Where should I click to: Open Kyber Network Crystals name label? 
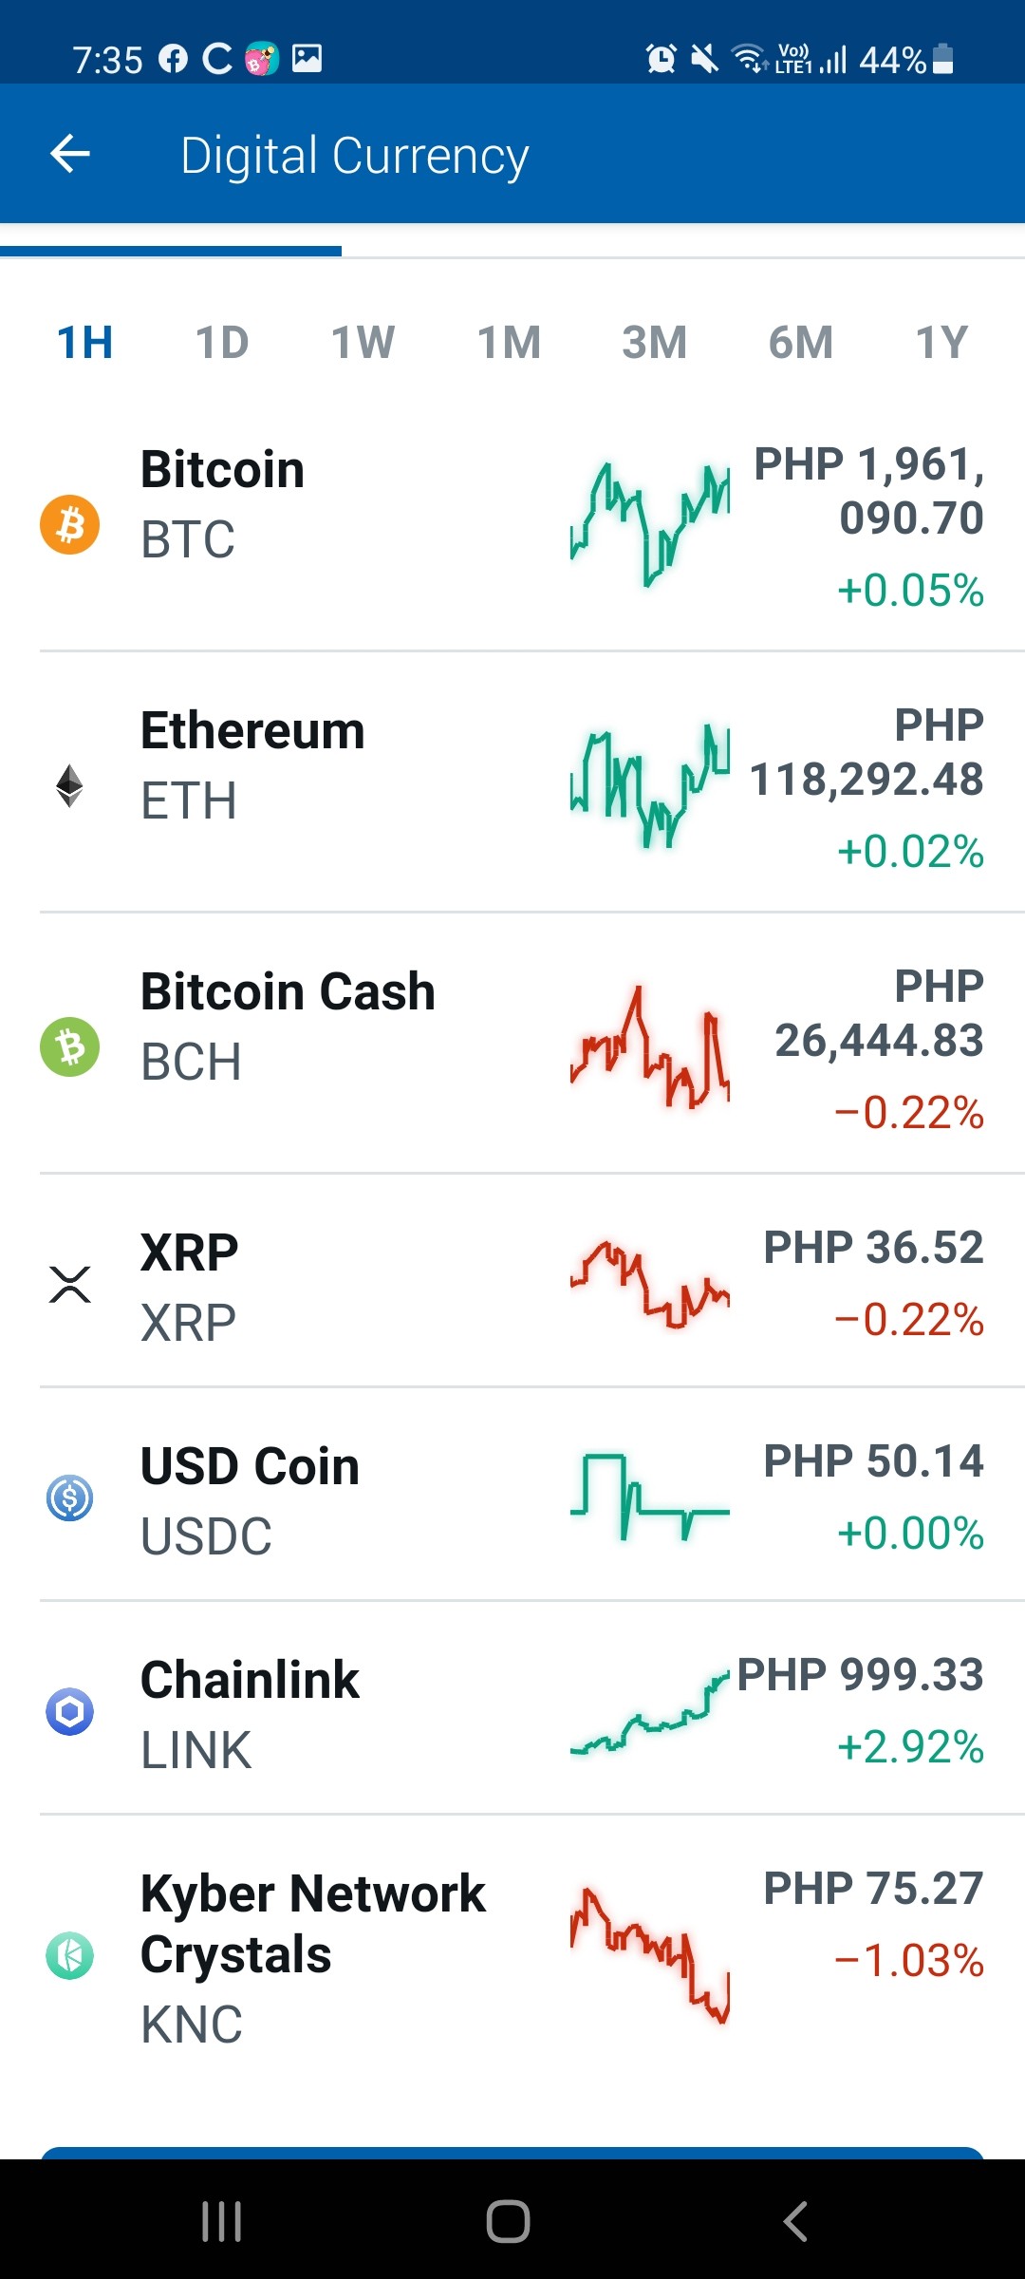(313, 1924)
